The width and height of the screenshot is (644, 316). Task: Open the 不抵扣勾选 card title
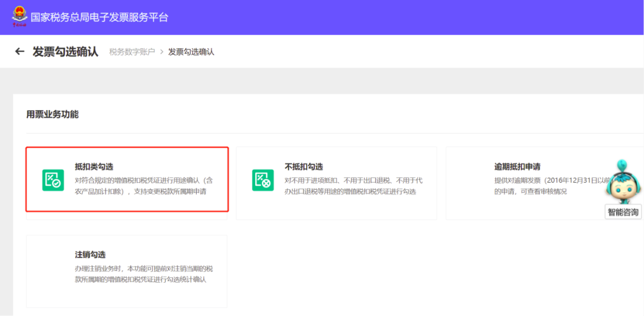(304, 167)
